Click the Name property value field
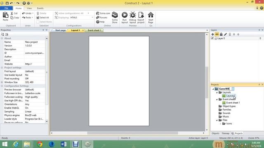This screenshot has width=264, height=148. pyautogui.click(x=35, y=42)
